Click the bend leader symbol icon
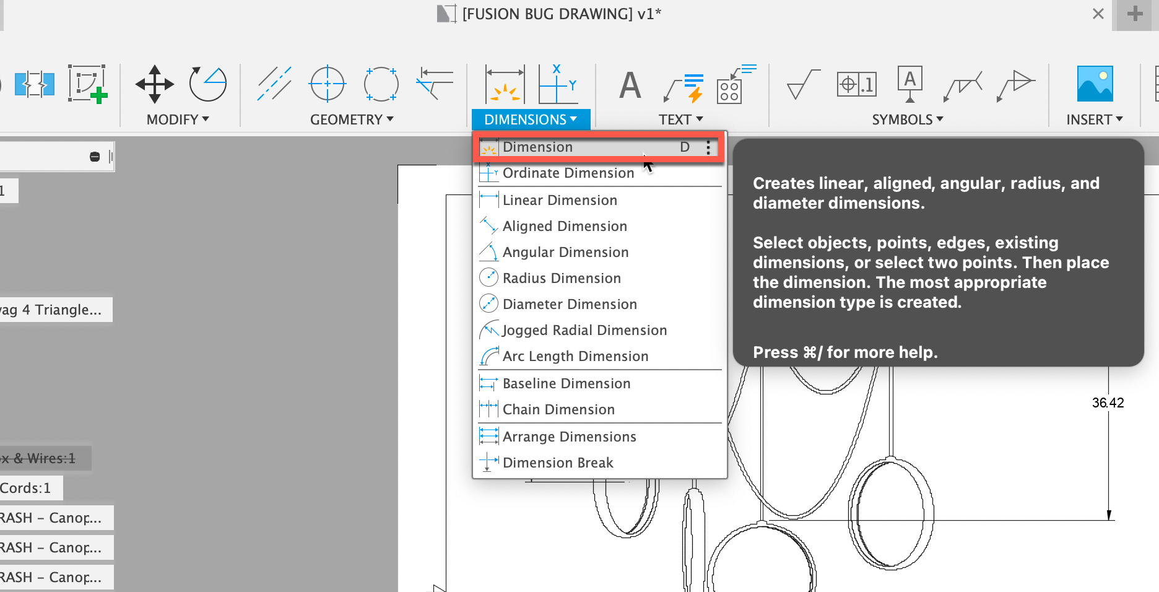 pyautogui.click(x=963, y=85)
